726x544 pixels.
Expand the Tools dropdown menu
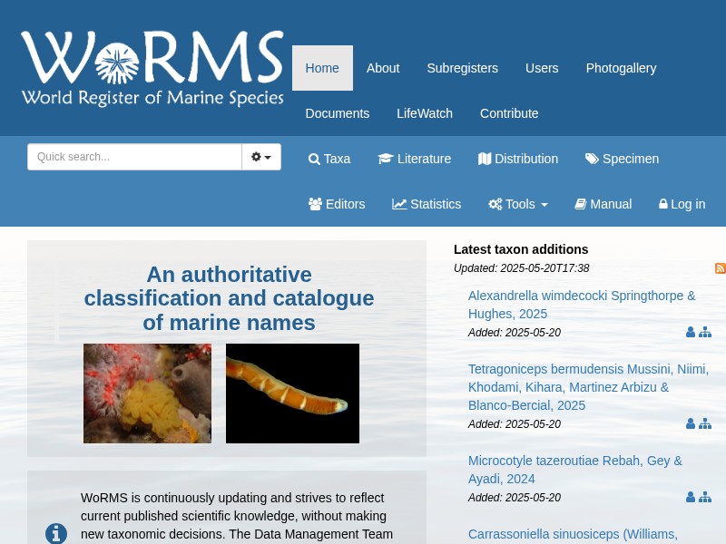click(518, 204)
